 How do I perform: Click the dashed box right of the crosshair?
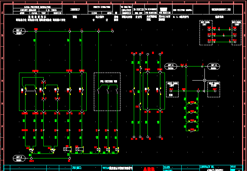[x=214, y=89]
